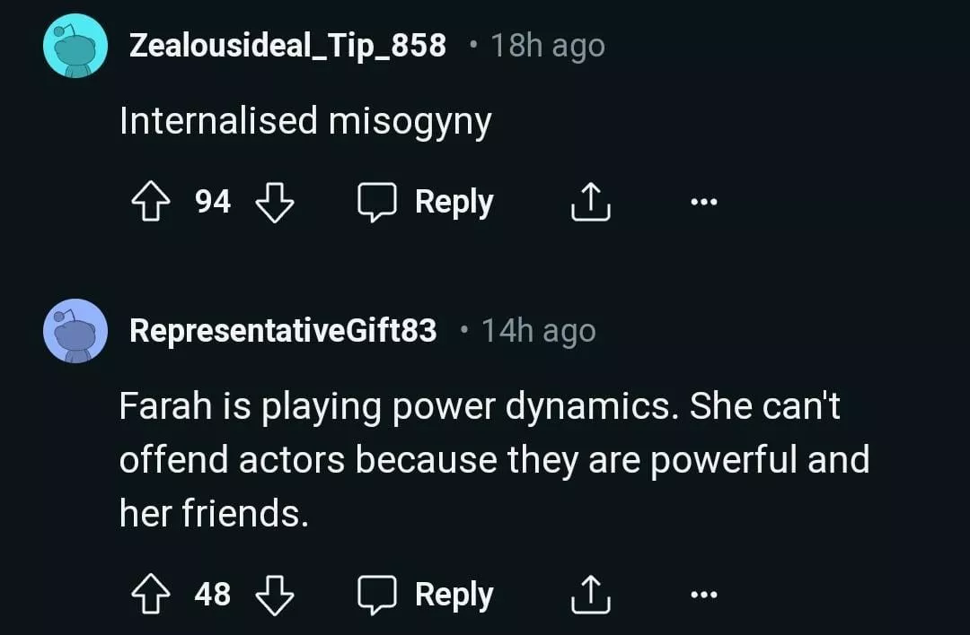The image size is (970, 635).
Task: Upvote RepresentativeGift83's comment about Farah
Action: [149, 594]
